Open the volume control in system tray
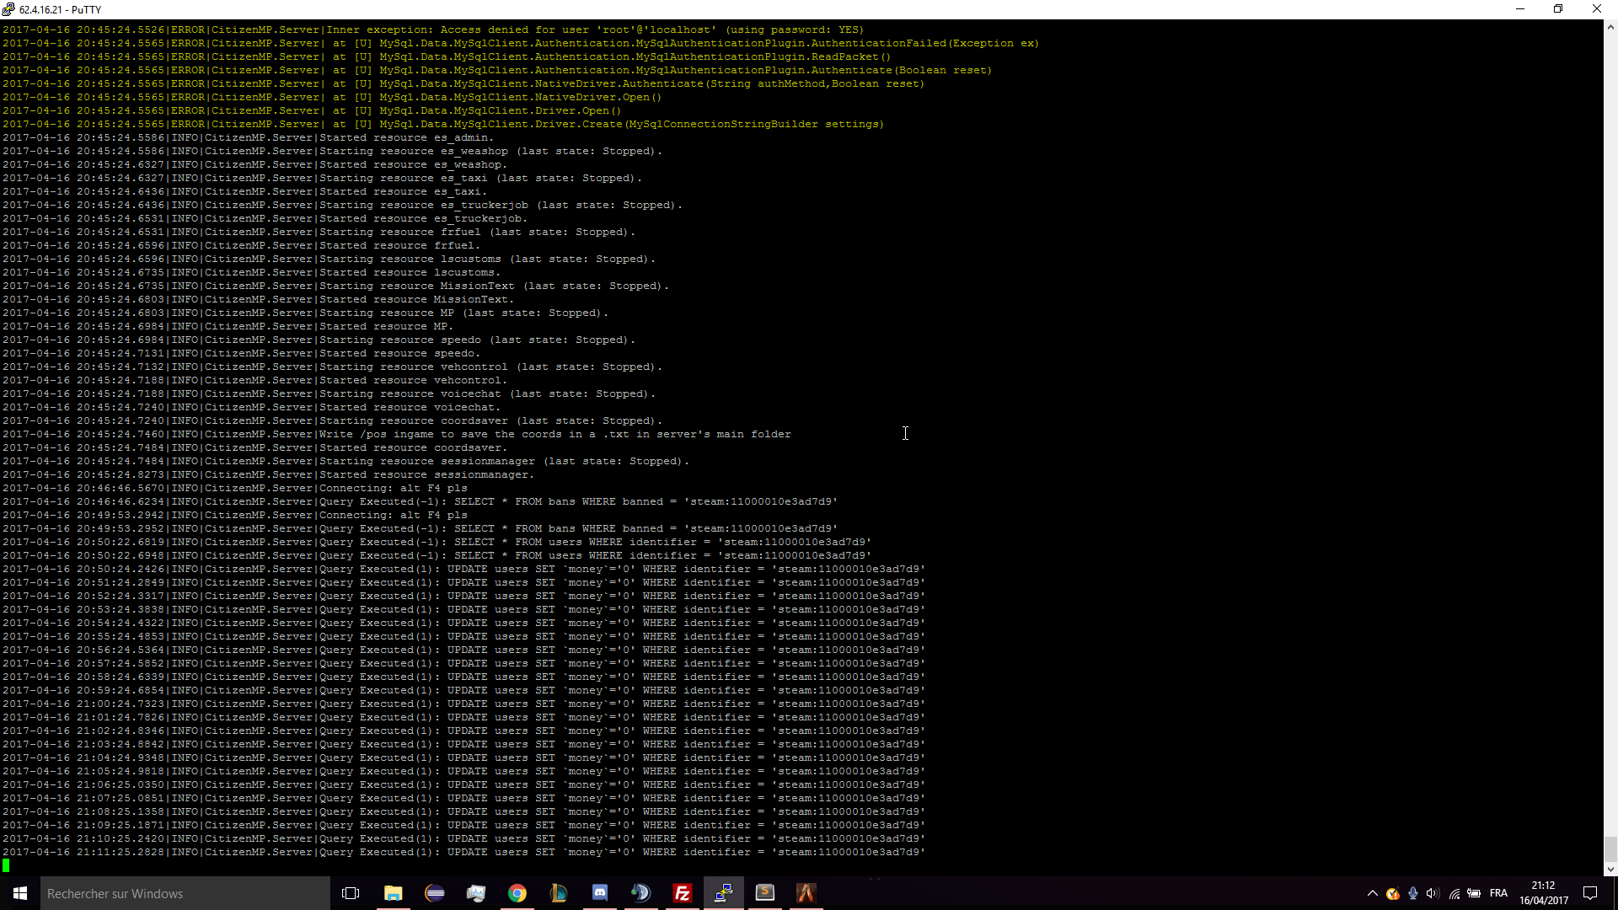Image resolution: width=1618 pixels, height=910 pixels. pos(1433,893)
